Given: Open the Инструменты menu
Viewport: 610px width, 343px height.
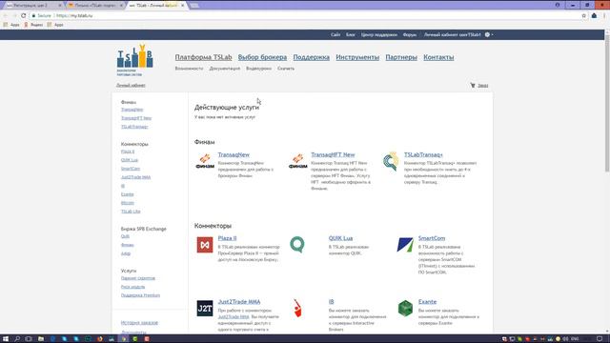Looking at the screenshot, I should (x=357, y=57).
